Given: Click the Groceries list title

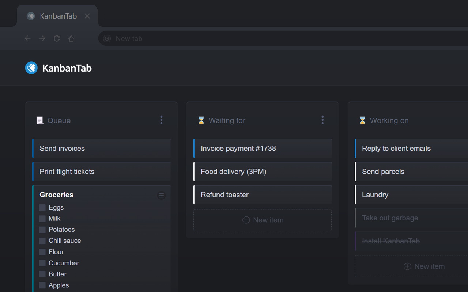Looking at the screenshot, I should pyautogui.click(x=57, y=195).
